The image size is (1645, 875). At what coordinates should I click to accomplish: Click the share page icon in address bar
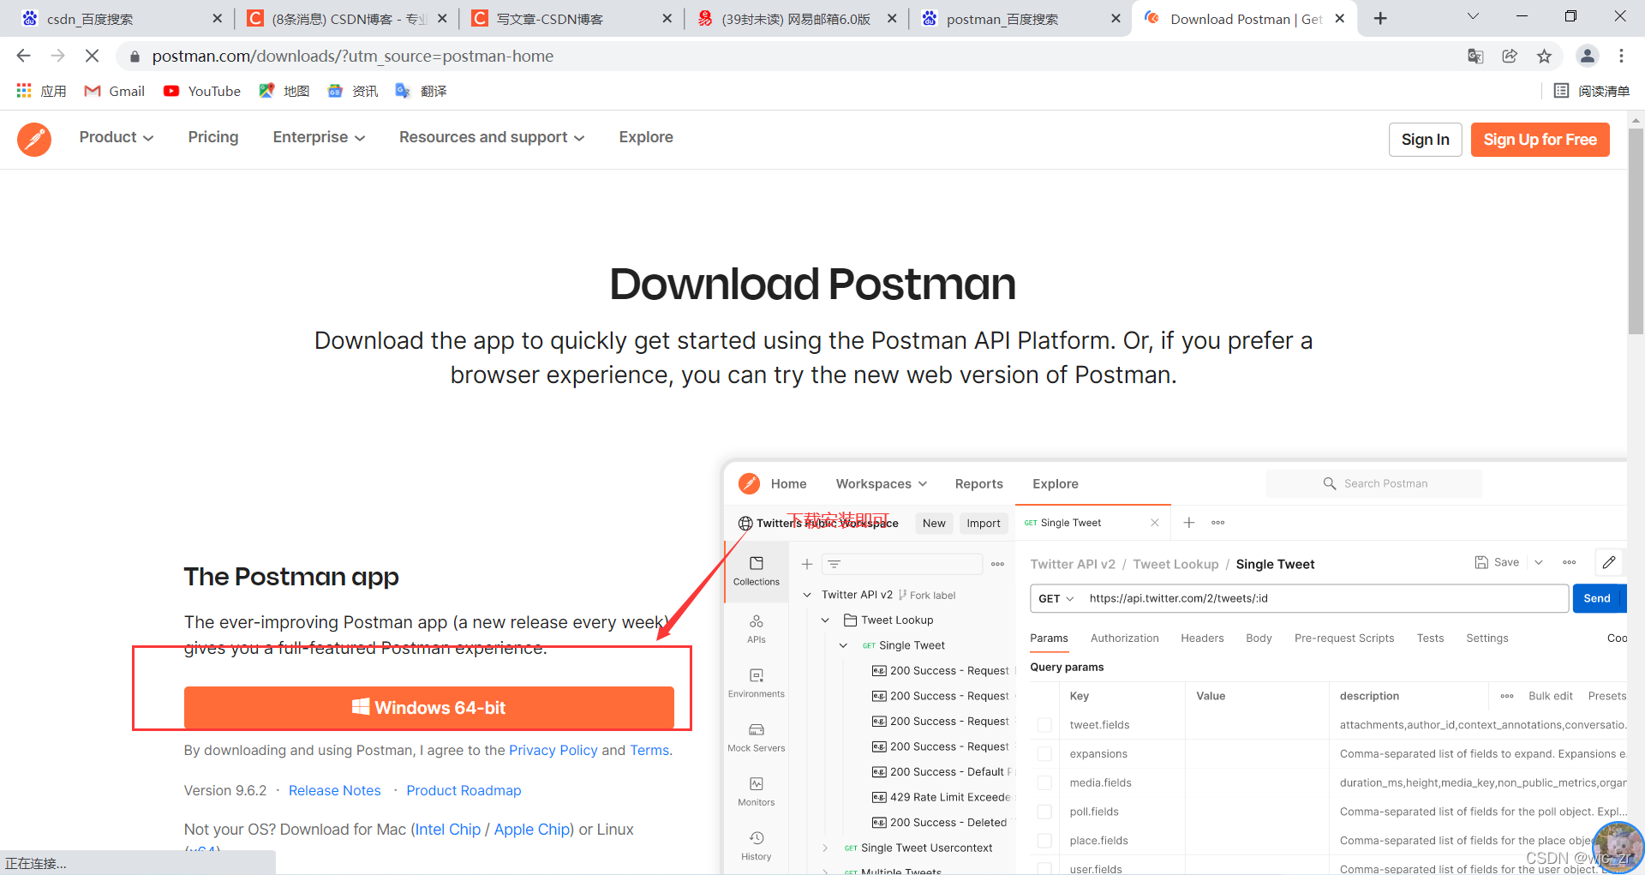[1510, 56]
